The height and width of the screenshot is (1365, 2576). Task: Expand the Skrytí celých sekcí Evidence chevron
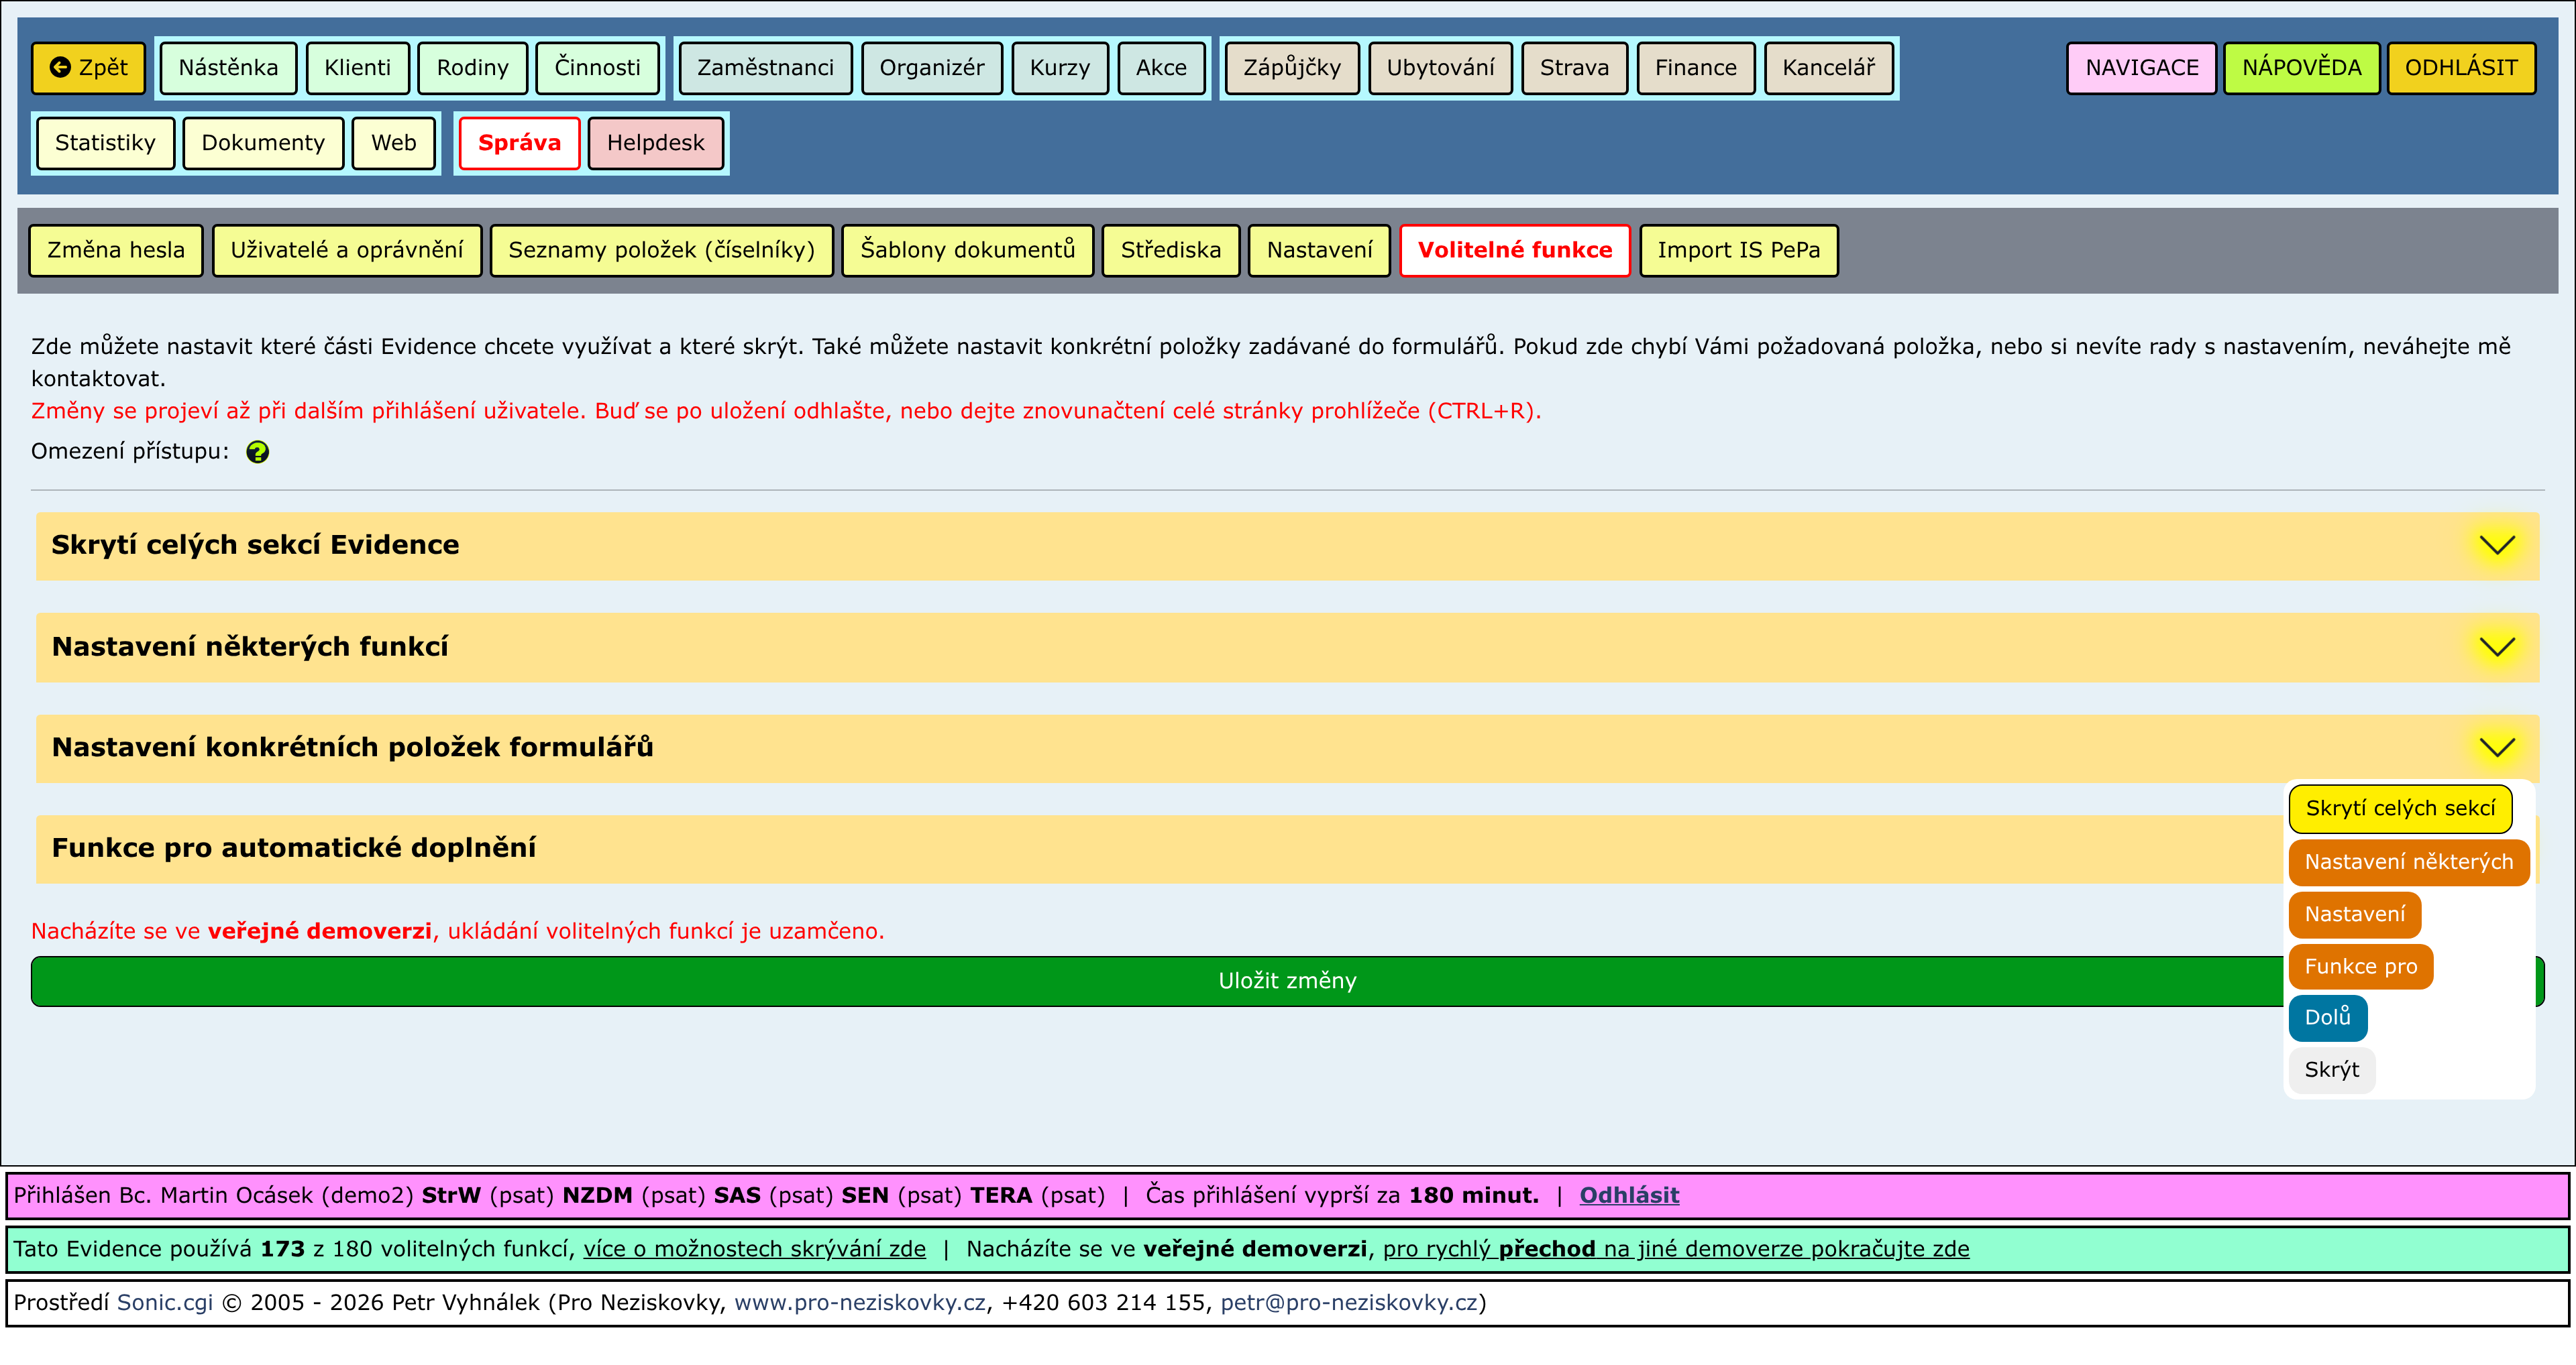pos(2496,546)
